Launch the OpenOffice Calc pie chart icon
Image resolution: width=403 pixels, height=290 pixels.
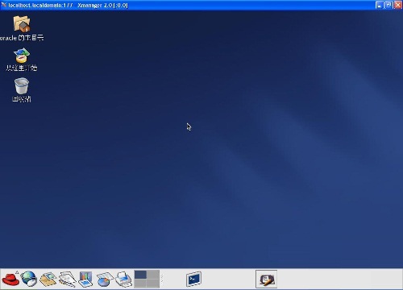pyautogui.click(x=105, y=280)
